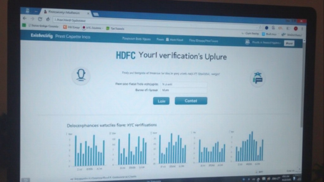Close the active browser tab
Screen dimensions: 324x182
coord(88,13)
